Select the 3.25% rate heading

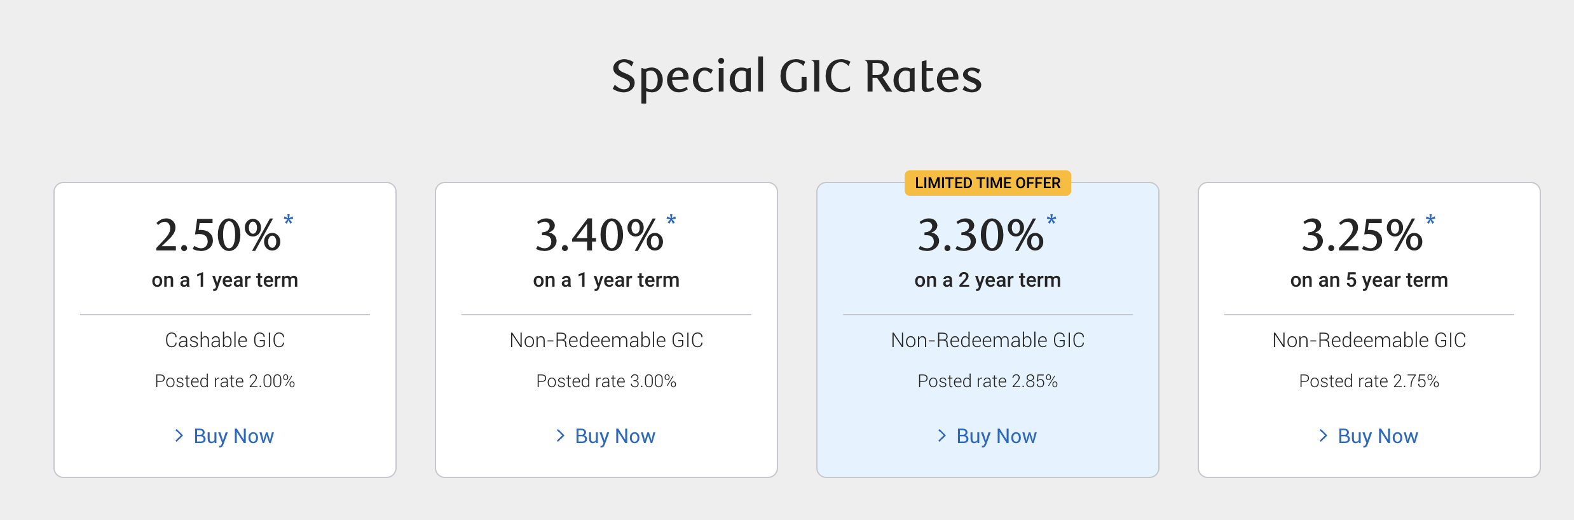pos(1362,235)
